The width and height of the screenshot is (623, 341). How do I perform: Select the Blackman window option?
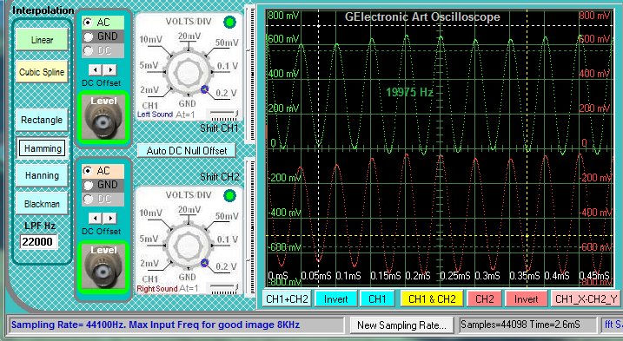(42, 204)
